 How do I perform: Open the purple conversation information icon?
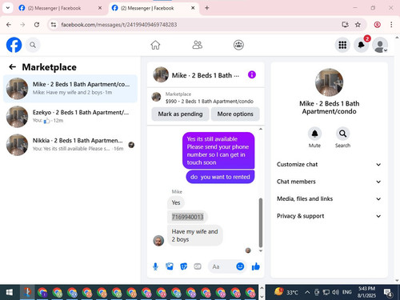pyautogui.click(x=252, y=74)
